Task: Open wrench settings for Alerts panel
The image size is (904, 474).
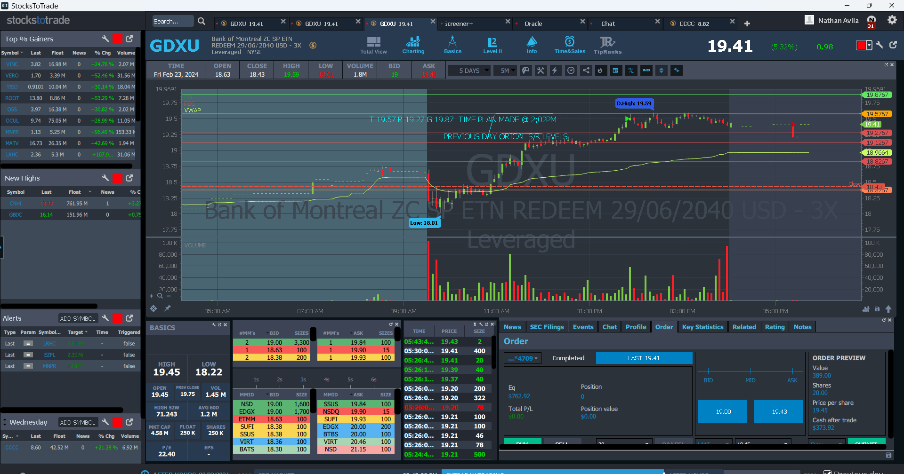Action: pos(105,318)
